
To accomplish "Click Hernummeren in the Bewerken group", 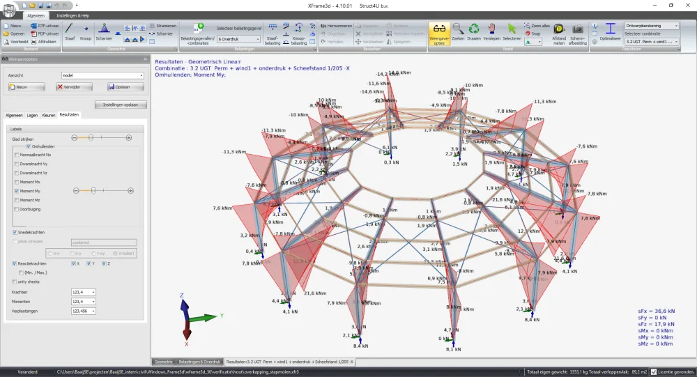I will (x=336, y=26).
